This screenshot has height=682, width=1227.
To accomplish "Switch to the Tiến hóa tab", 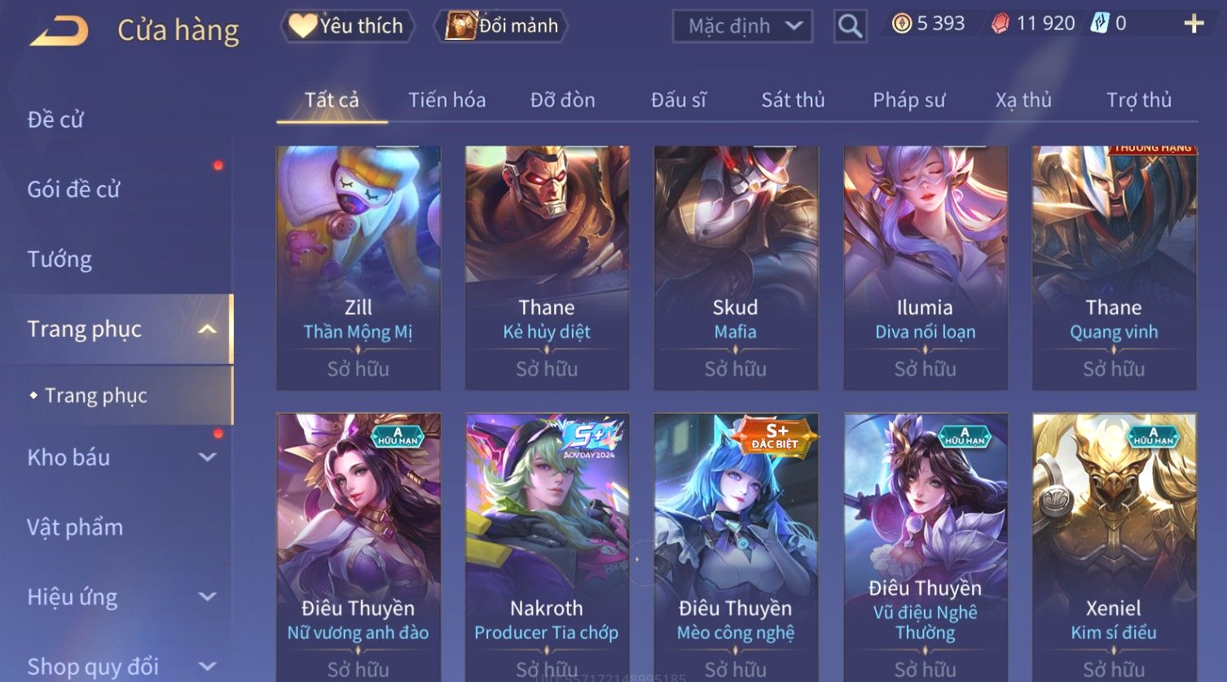I will (446, 100).
